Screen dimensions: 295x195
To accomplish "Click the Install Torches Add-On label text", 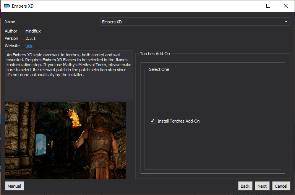I will [178, 121].
